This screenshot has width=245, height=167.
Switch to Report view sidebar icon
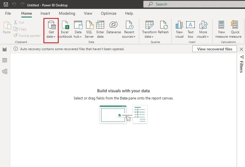tap(5, 49)
